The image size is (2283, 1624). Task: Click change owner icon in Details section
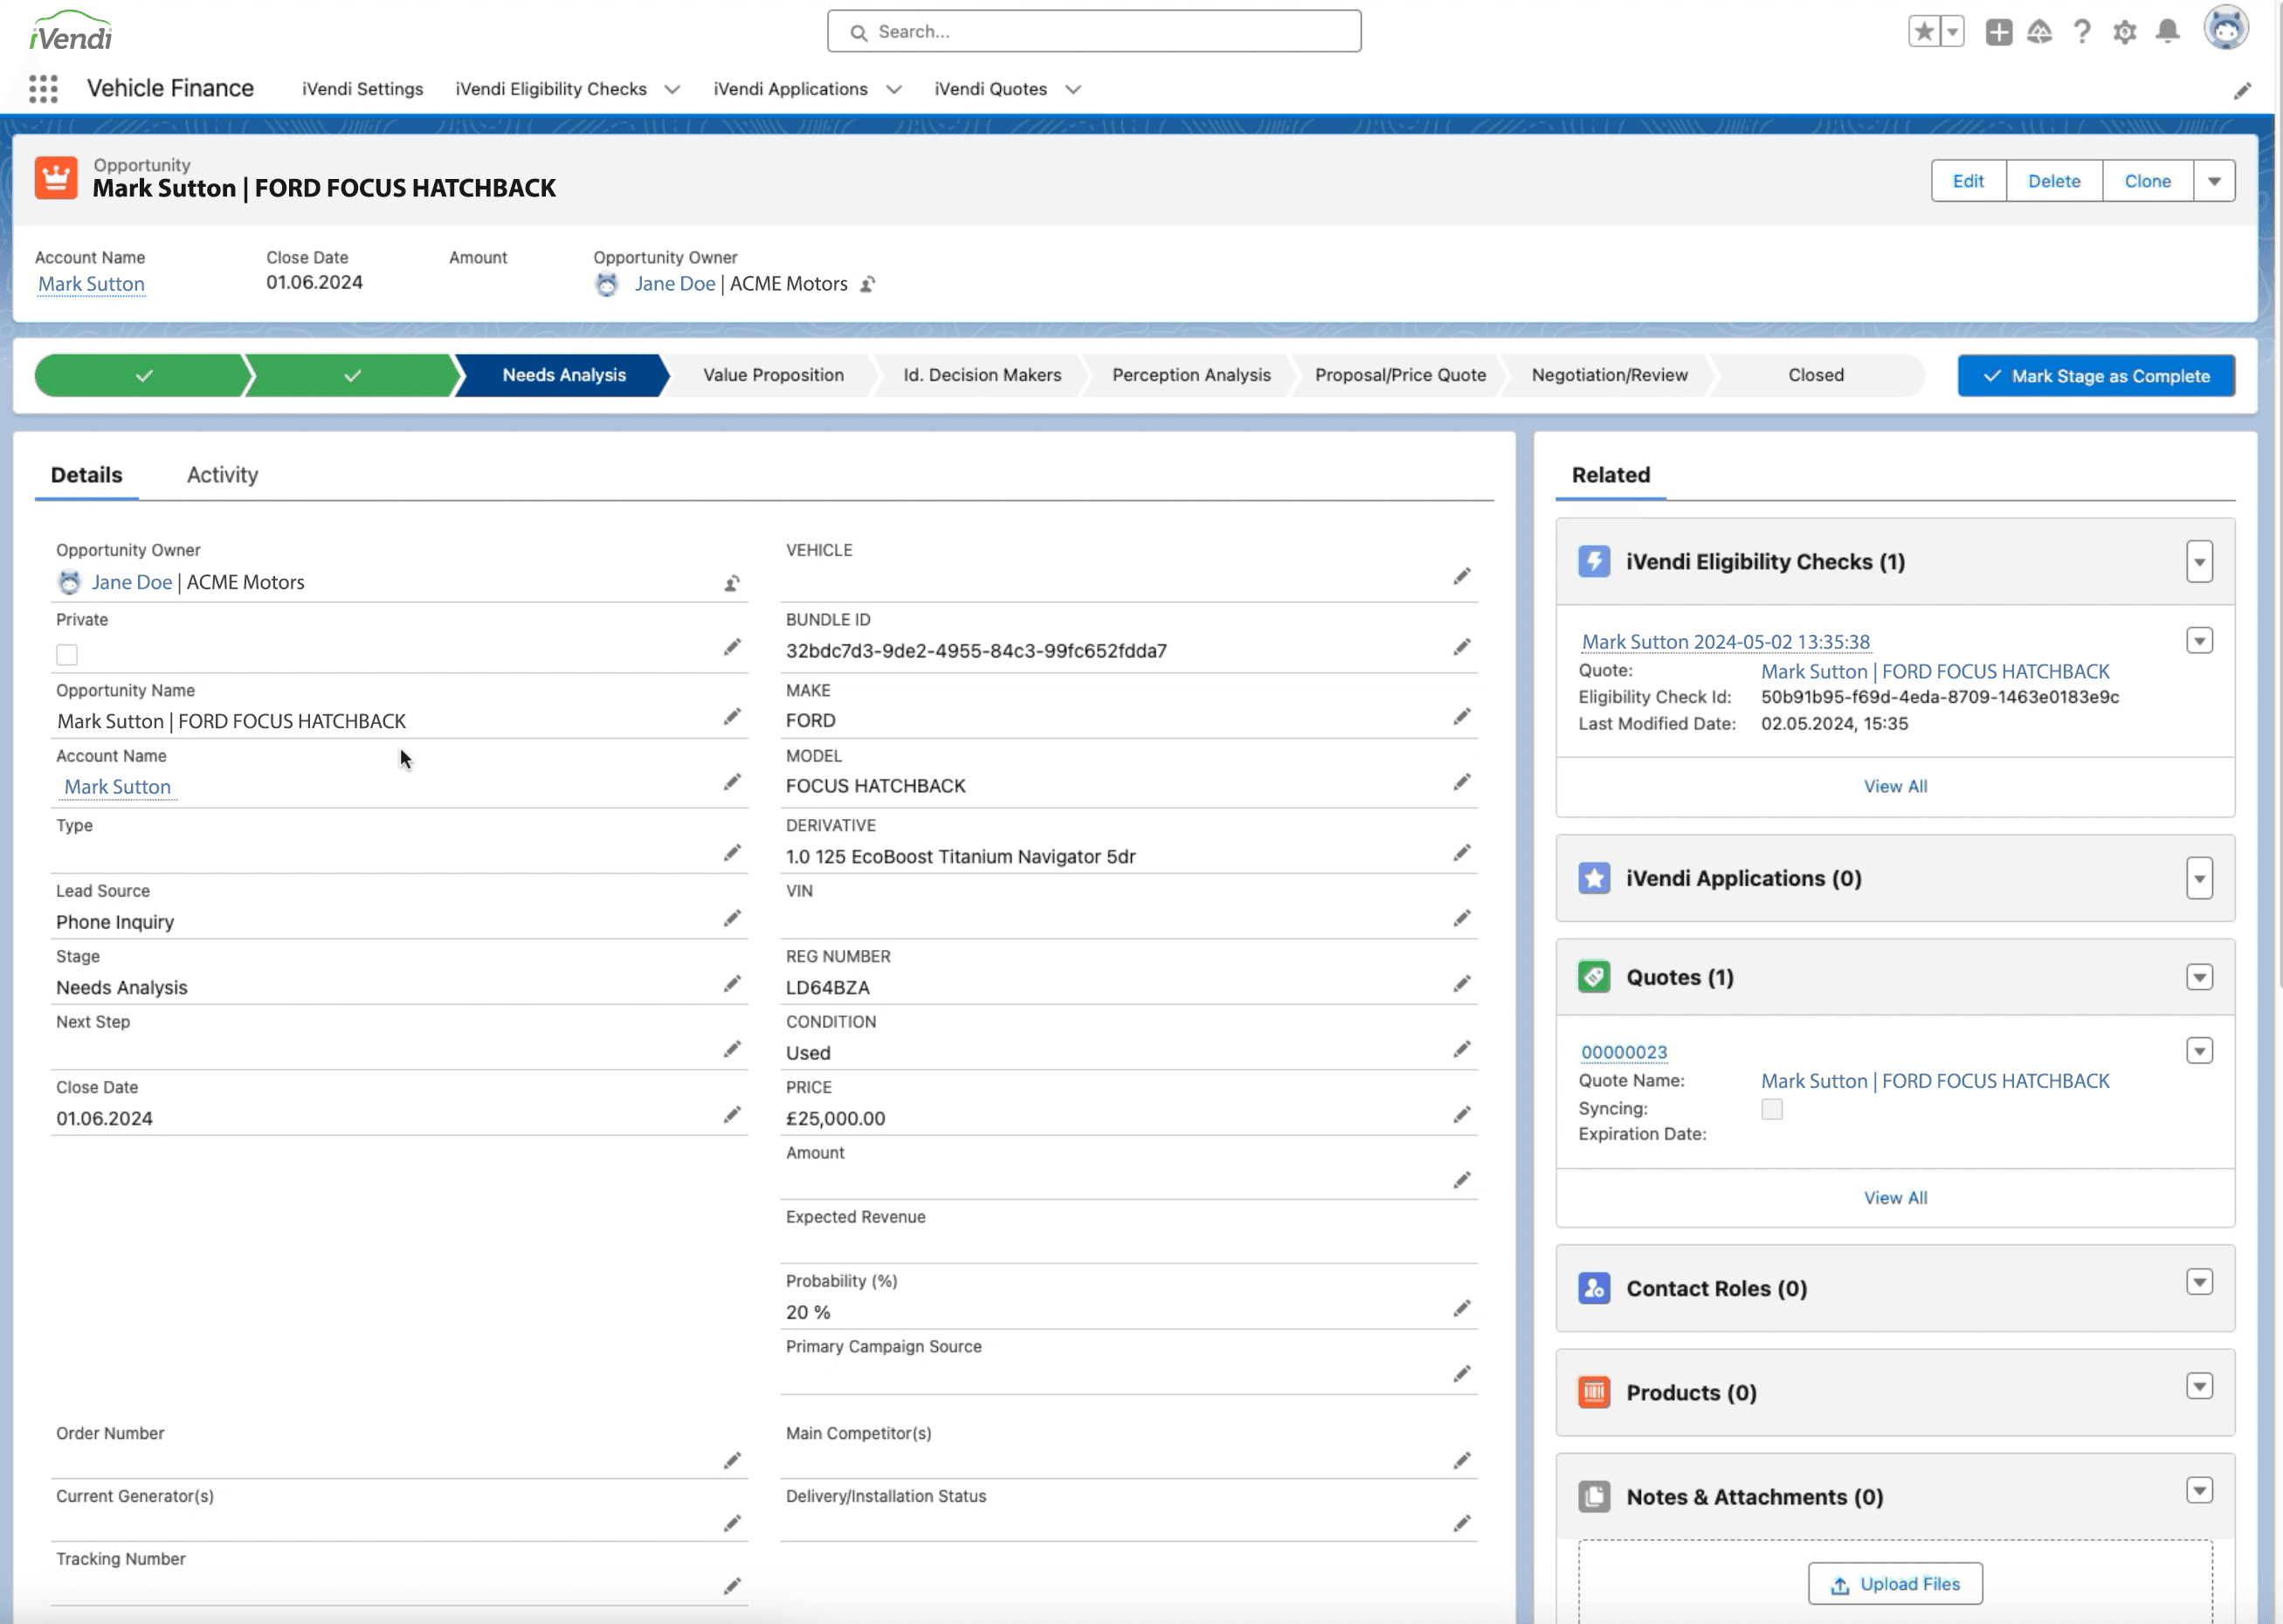pyautogui.click(x=732, y=583)
